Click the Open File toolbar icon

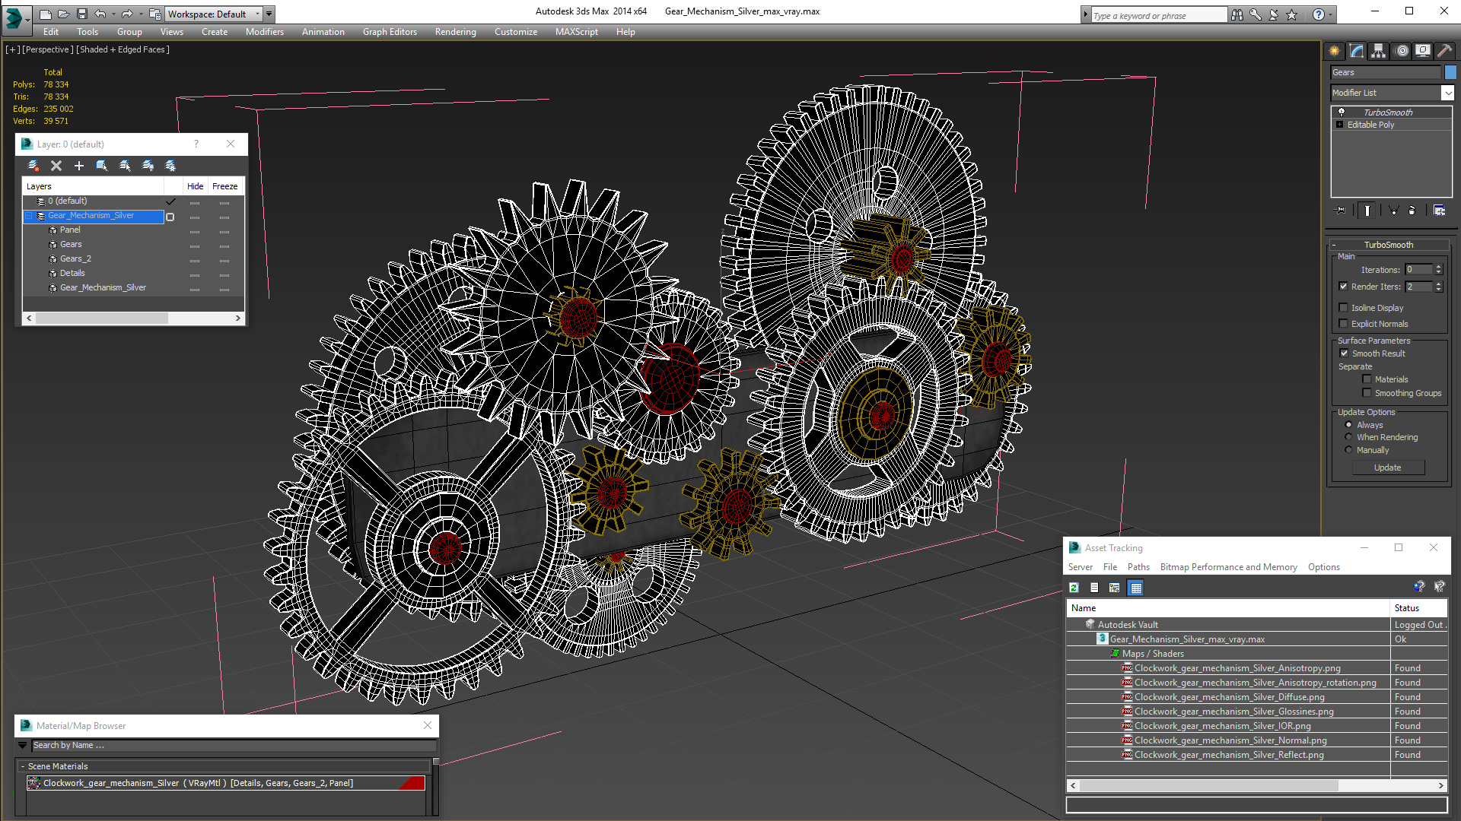coord(64,14)
